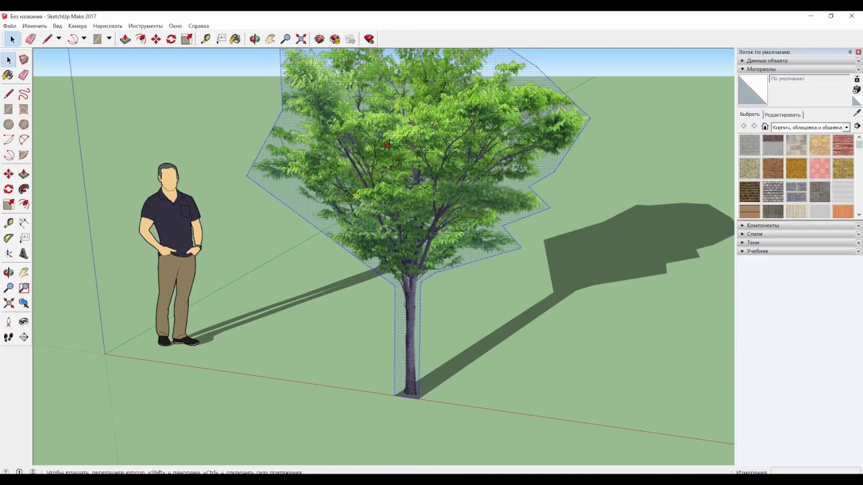Screen dimensions: 863x485
Task: Select the Protractor tool in left toolbar
Action: point(9,238)
